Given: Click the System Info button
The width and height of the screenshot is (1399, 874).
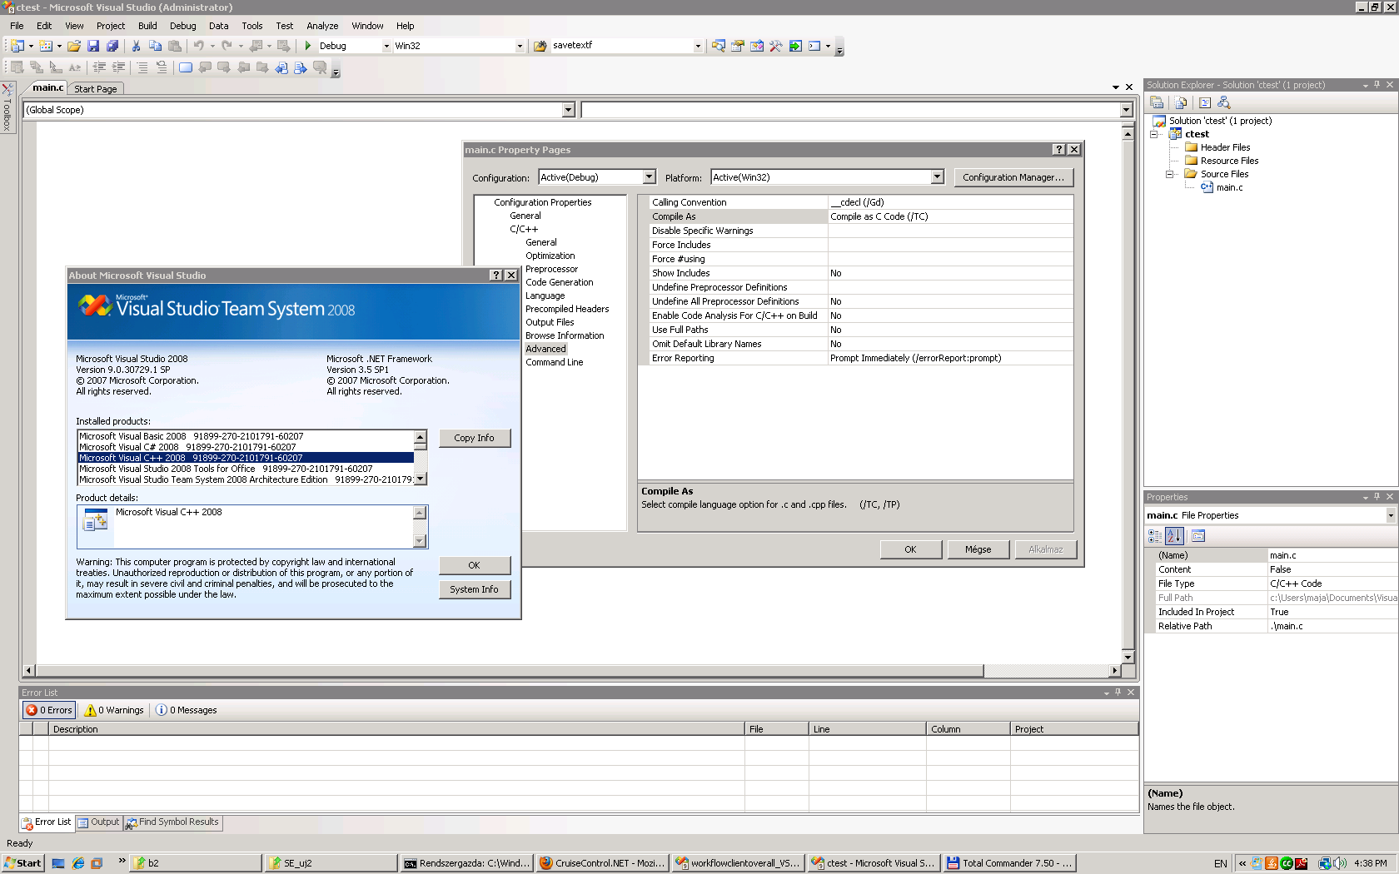Looking at the screenshot, I should point(474,589).
